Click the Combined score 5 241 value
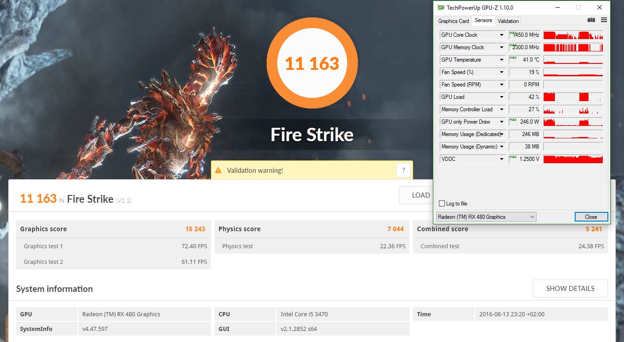624x342 pixels. point(594,229)
